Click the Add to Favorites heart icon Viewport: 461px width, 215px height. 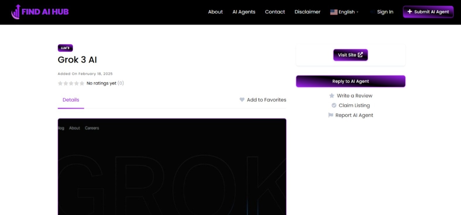tap(242, 100)
